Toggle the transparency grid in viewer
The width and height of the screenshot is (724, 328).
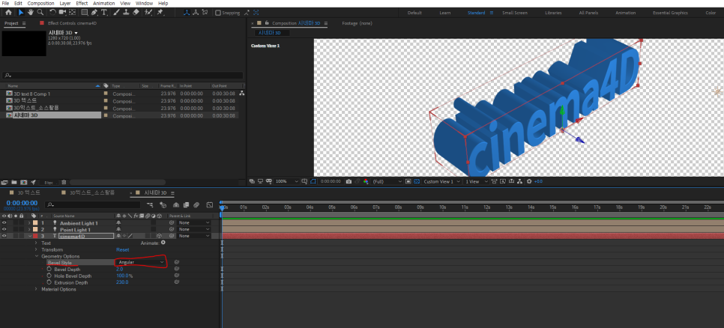click(x=417, y=181)
